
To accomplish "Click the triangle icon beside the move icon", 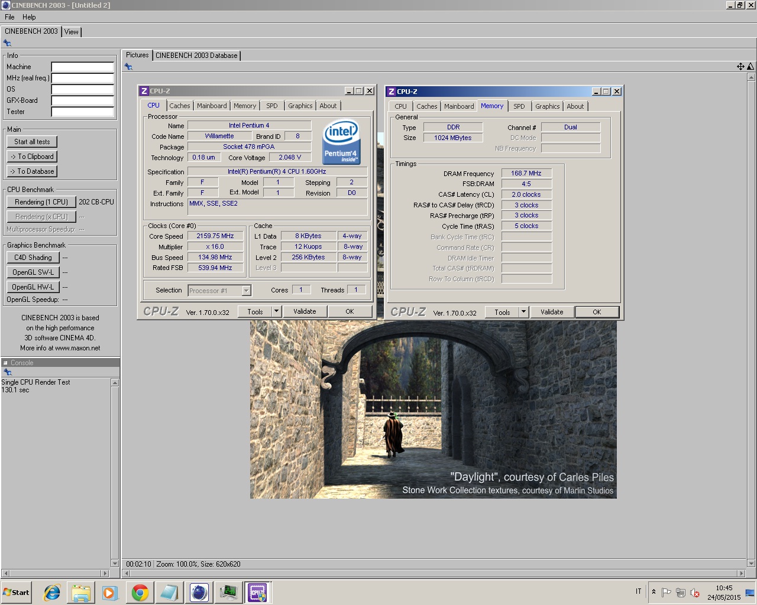I will tap(750, 67).
